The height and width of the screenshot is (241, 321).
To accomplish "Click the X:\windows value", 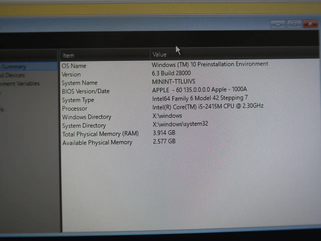I will pyautogui.click(x=167, y=116).
